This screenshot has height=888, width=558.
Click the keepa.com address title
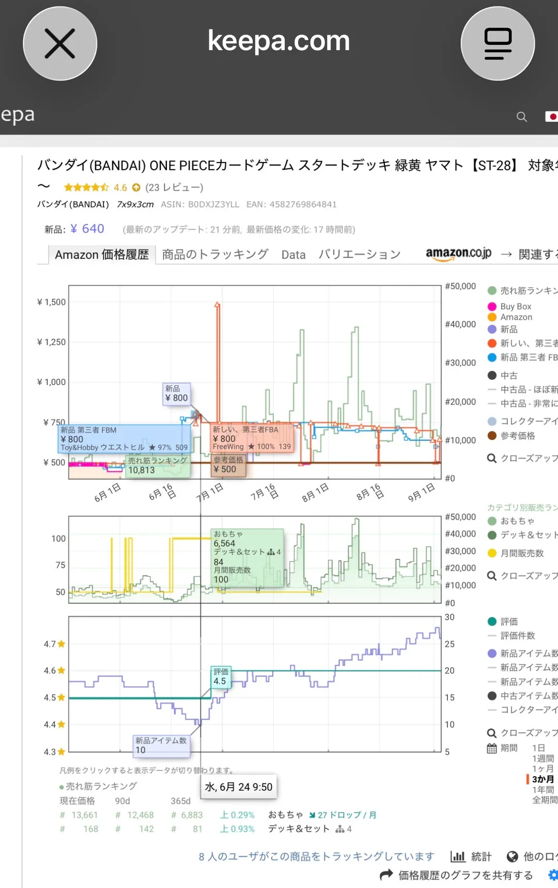coord(279,41)
